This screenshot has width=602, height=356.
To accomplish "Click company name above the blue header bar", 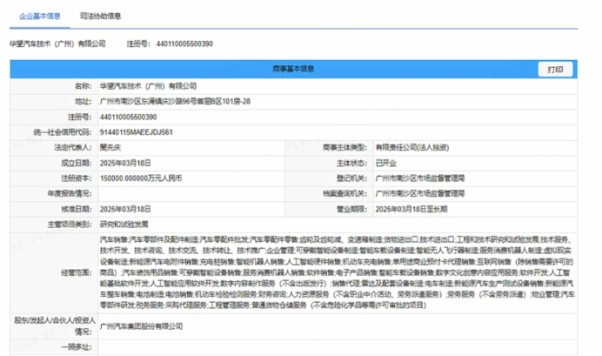I will [x=57, y=44].
